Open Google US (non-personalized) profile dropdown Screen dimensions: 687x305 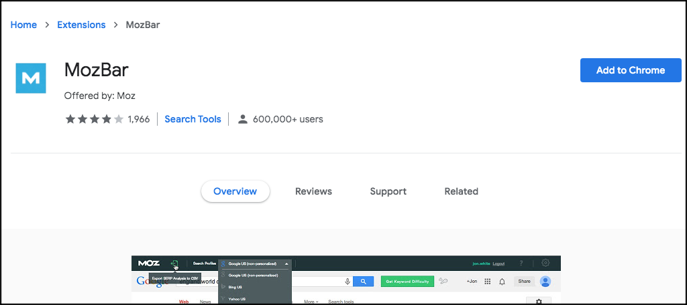click(255, 264)
